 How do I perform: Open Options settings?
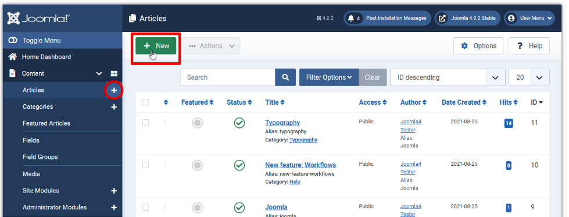[x=478, y=46]
